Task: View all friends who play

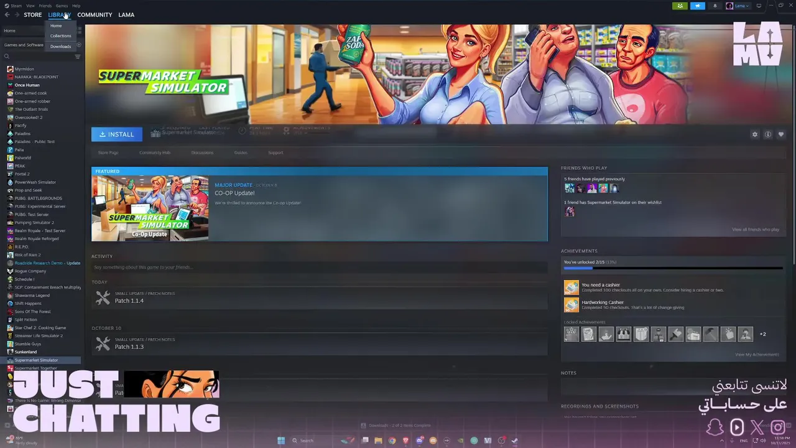Action: coord(756,230)
